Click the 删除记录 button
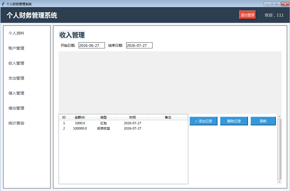Screen dimensions: 290x191 coord(234,121)
